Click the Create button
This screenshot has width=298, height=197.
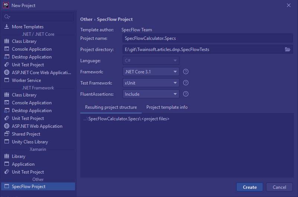coord(250,187)
